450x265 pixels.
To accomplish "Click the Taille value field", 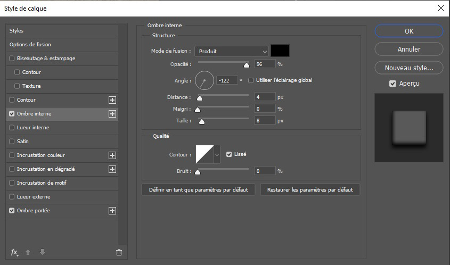I will 265,120.
